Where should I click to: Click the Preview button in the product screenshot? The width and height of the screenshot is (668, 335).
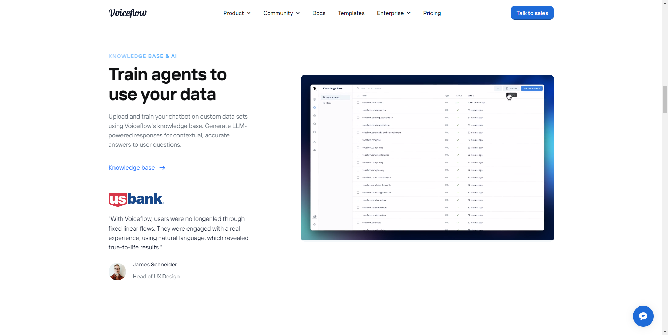(511, 88)
